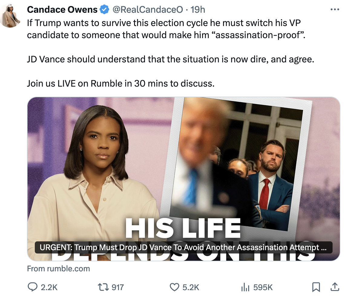The height and width of the screenshot is (298, 348).
Task: Open view analytics bar chart icon
Action: click(x=245, y=287)
